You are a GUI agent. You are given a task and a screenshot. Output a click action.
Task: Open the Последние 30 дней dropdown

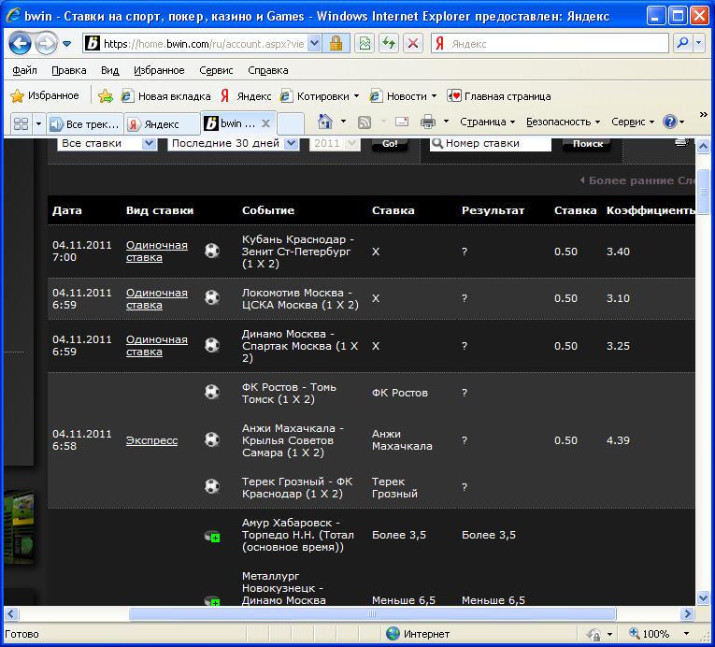[234, 143]
